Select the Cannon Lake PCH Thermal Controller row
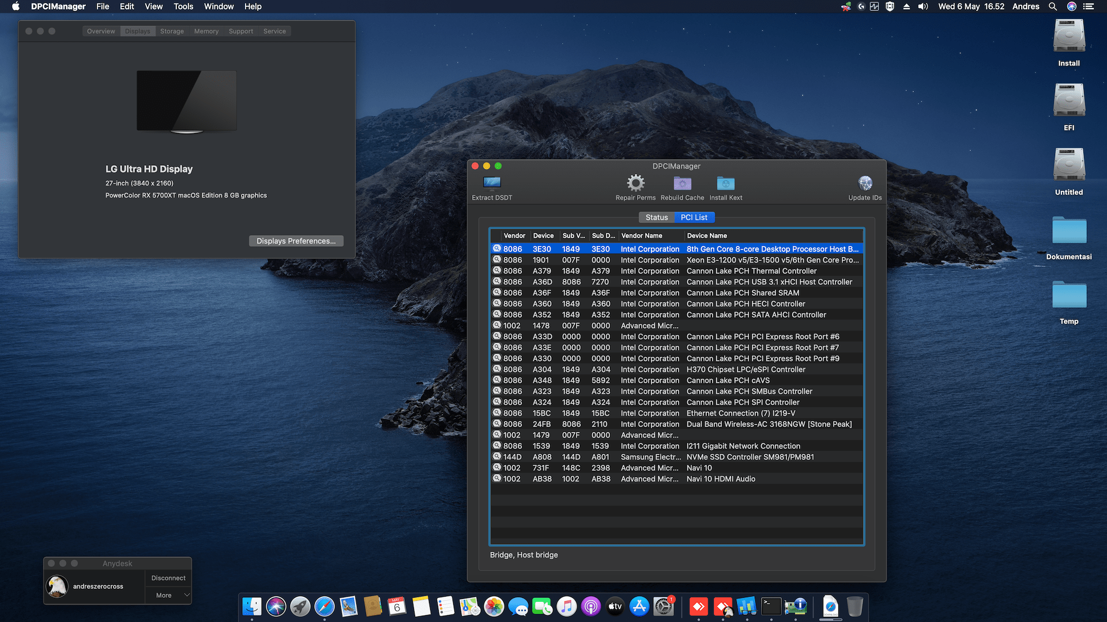This screenshot has height=622, width=1107. [x=677, y=271]
